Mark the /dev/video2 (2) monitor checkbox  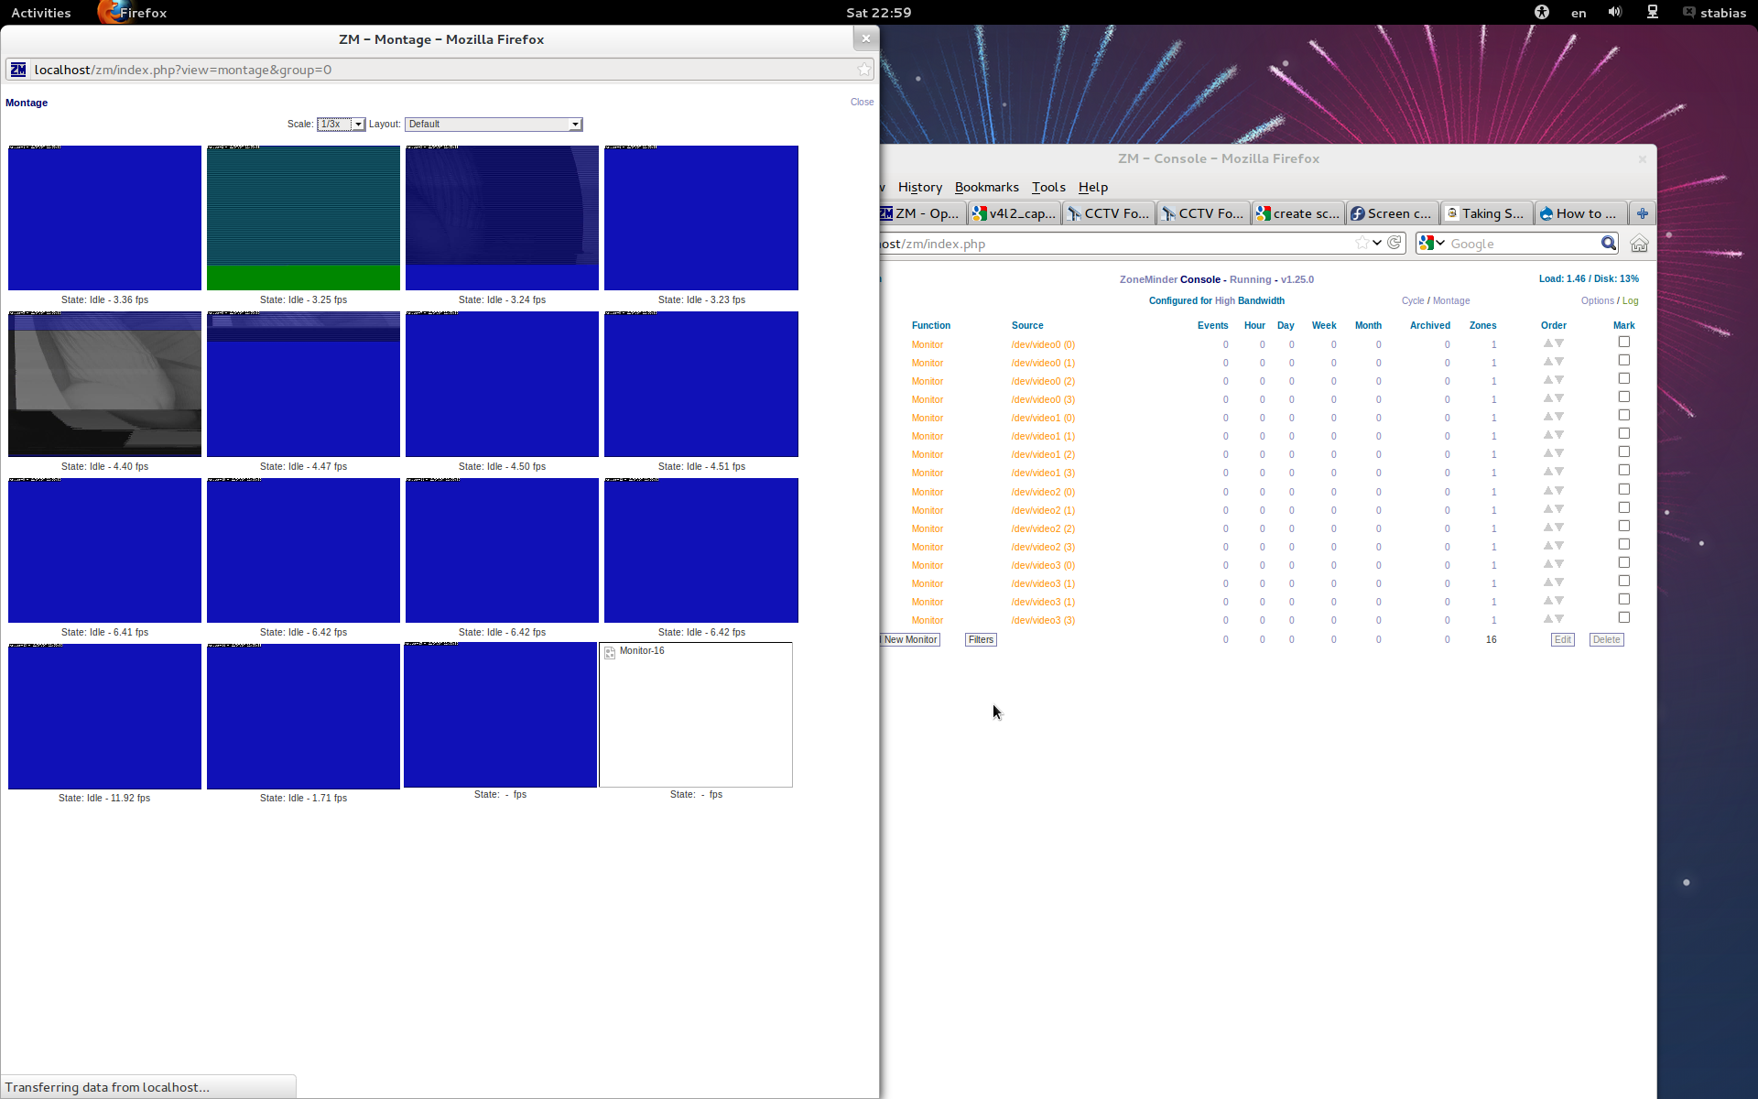tap(1624, 526)
